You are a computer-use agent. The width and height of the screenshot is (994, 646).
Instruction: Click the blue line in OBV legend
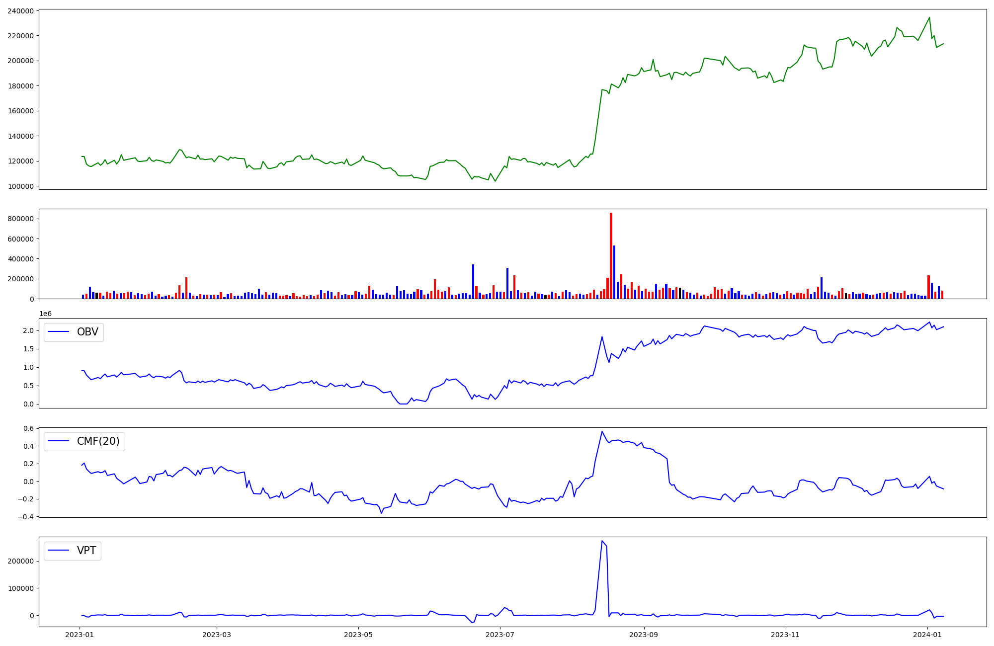(x=58, y=332)
